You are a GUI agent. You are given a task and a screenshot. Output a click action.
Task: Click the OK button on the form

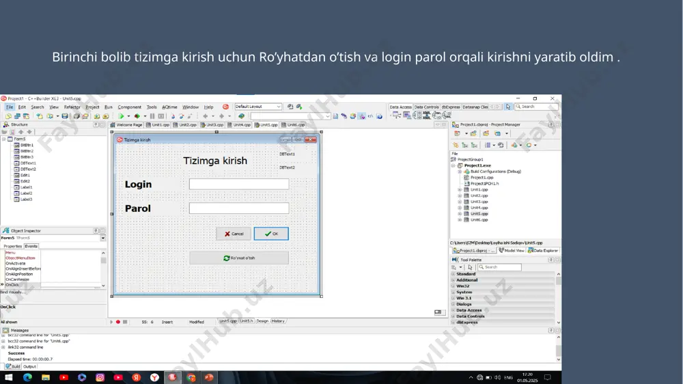pyautogui.click(x=271, y=234)
